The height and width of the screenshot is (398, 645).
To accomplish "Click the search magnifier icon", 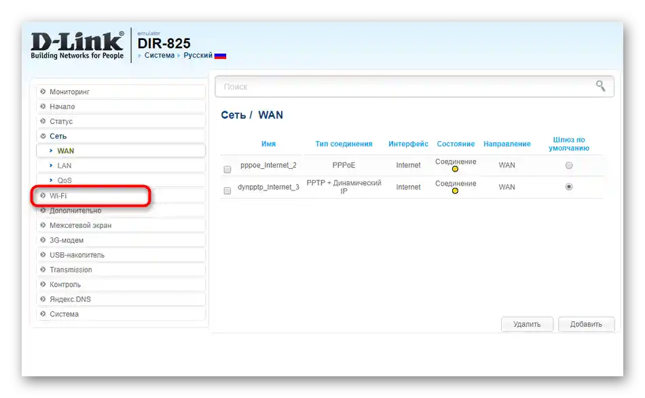I will tap(600, 86).
